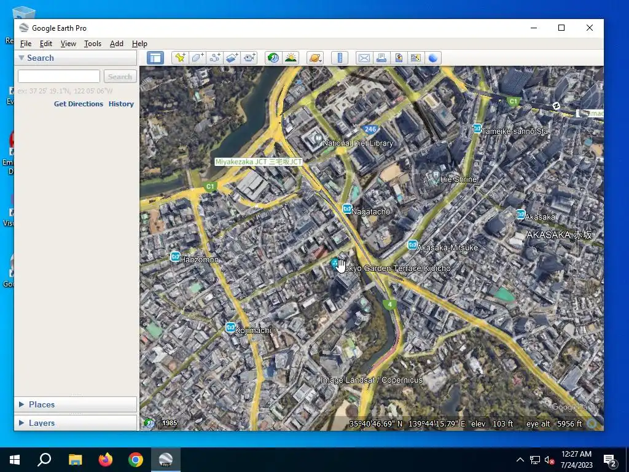Show hidden system tray icons
Image resolution: width=629 pixels, height=472 pixels.
[520, 460]
